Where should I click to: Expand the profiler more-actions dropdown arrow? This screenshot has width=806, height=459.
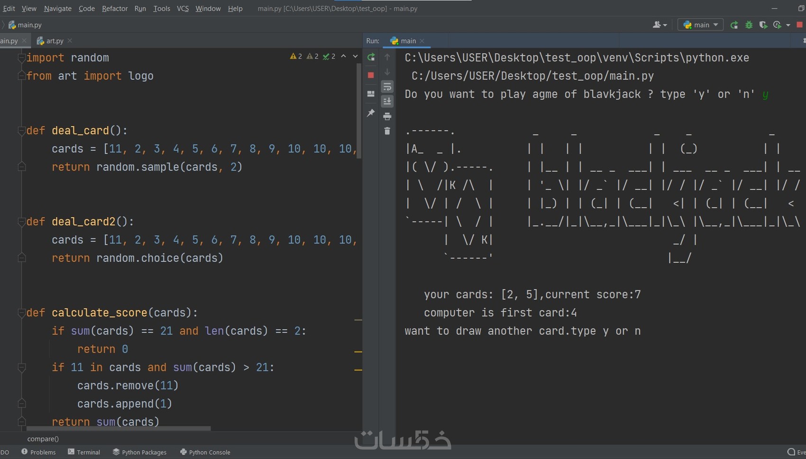pos(788,25)
